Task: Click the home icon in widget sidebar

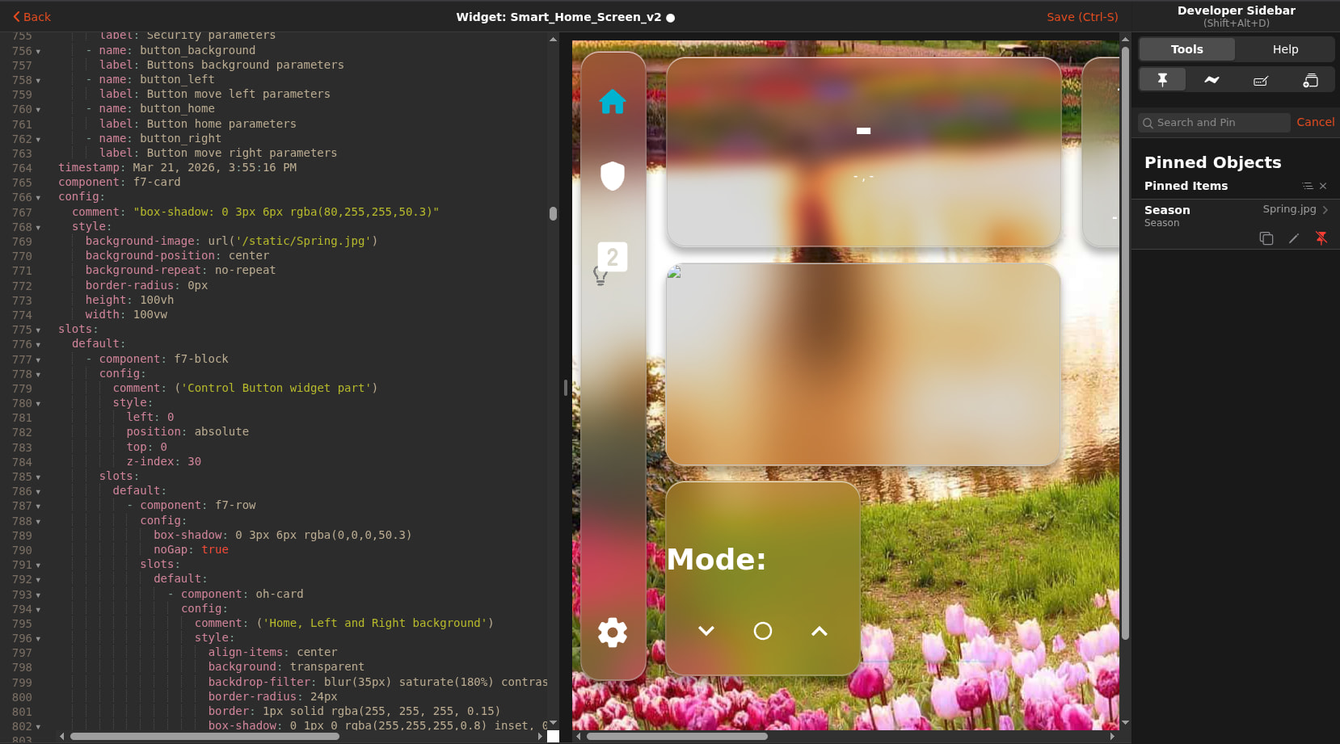Action: click(612, 102)
